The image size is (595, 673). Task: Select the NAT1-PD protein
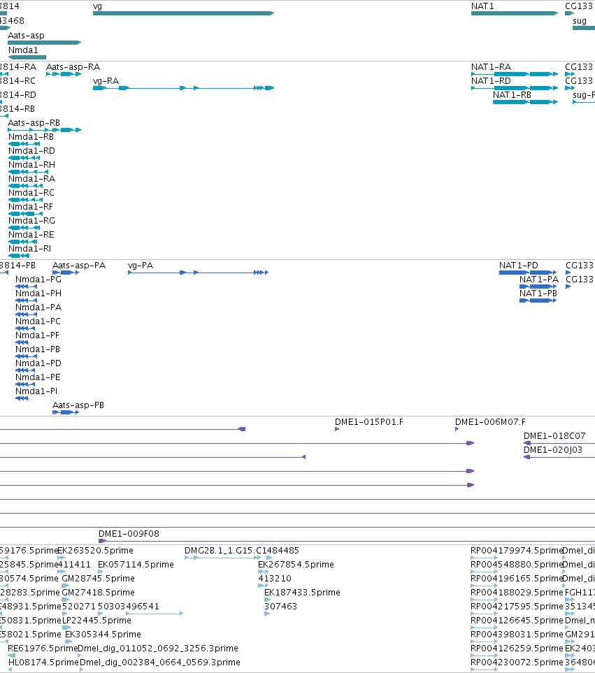pos(528,273)
